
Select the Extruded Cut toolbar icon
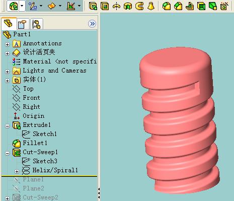click(x=105, y=6)
